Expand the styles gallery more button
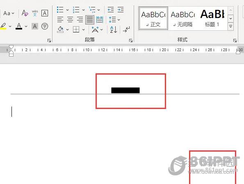This screenshot has height=184, width=244. pos(230,27)
